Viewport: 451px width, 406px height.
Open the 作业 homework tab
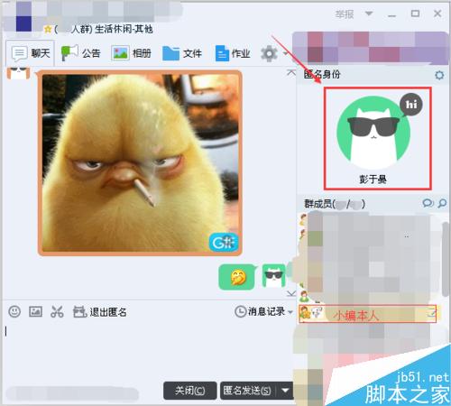point(233,53)
